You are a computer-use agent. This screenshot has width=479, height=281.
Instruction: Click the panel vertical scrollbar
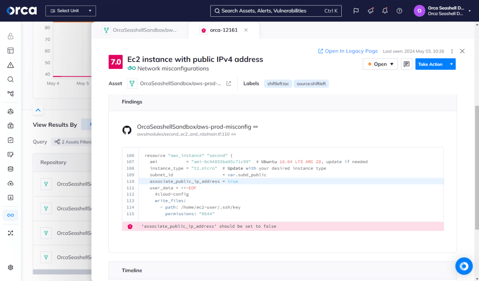476,168
